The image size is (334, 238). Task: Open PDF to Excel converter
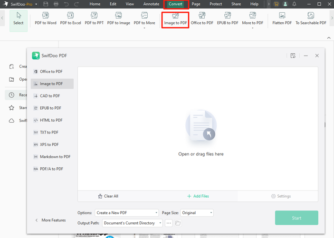click(70, 19)
